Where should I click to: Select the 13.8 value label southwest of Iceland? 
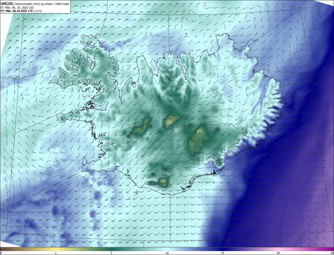(55, 200)
